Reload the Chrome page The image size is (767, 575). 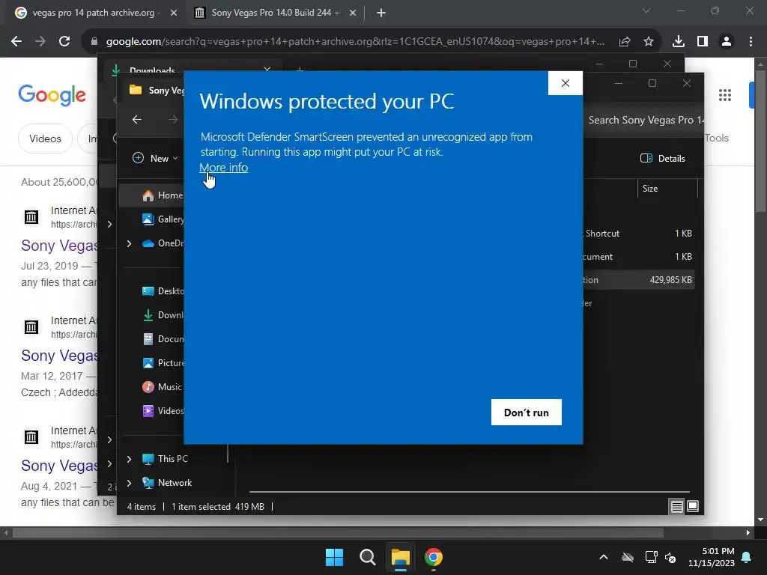tap(64, 42)
